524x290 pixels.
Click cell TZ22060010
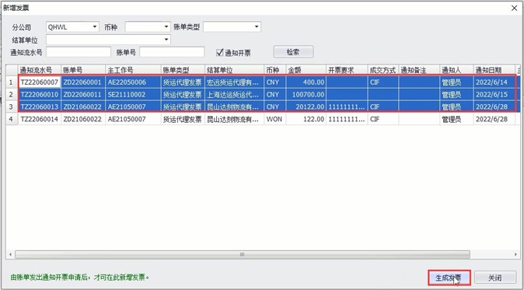(39, 95)
